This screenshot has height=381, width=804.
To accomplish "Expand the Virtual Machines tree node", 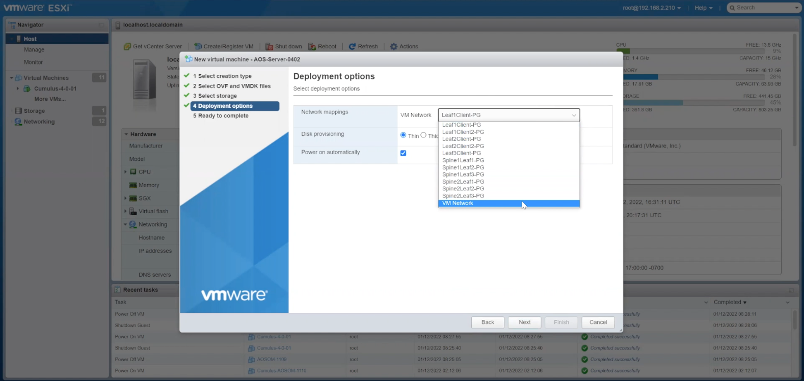I will [12, 78].
